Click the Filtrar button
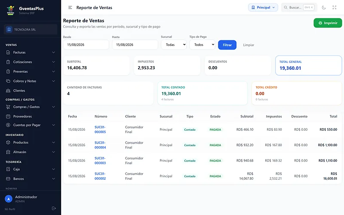The image size is (344, 215). click(x=227, y=45)
